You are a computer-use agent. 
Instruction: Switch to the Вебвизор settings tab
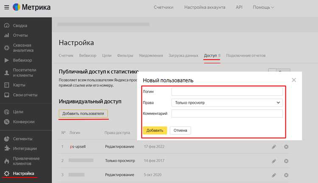pos(88,55)
